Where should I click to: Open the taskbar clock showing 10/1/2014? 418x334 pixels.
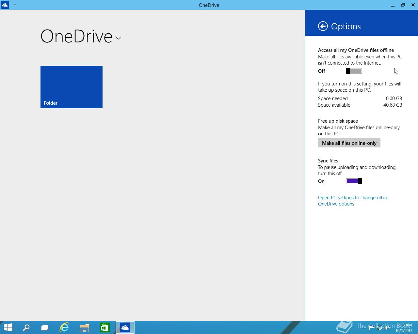[x=404, y=328]
